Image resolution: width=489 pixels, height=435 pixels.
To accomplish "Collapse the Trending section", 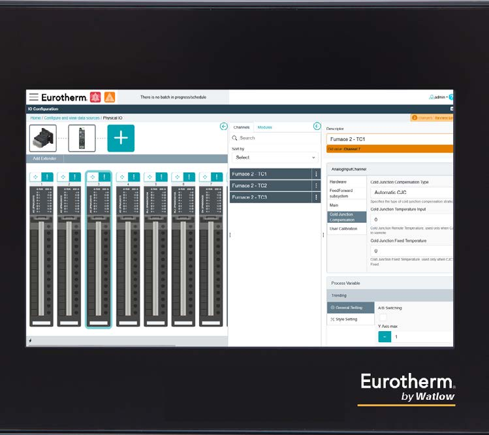I will click(390, 295).
